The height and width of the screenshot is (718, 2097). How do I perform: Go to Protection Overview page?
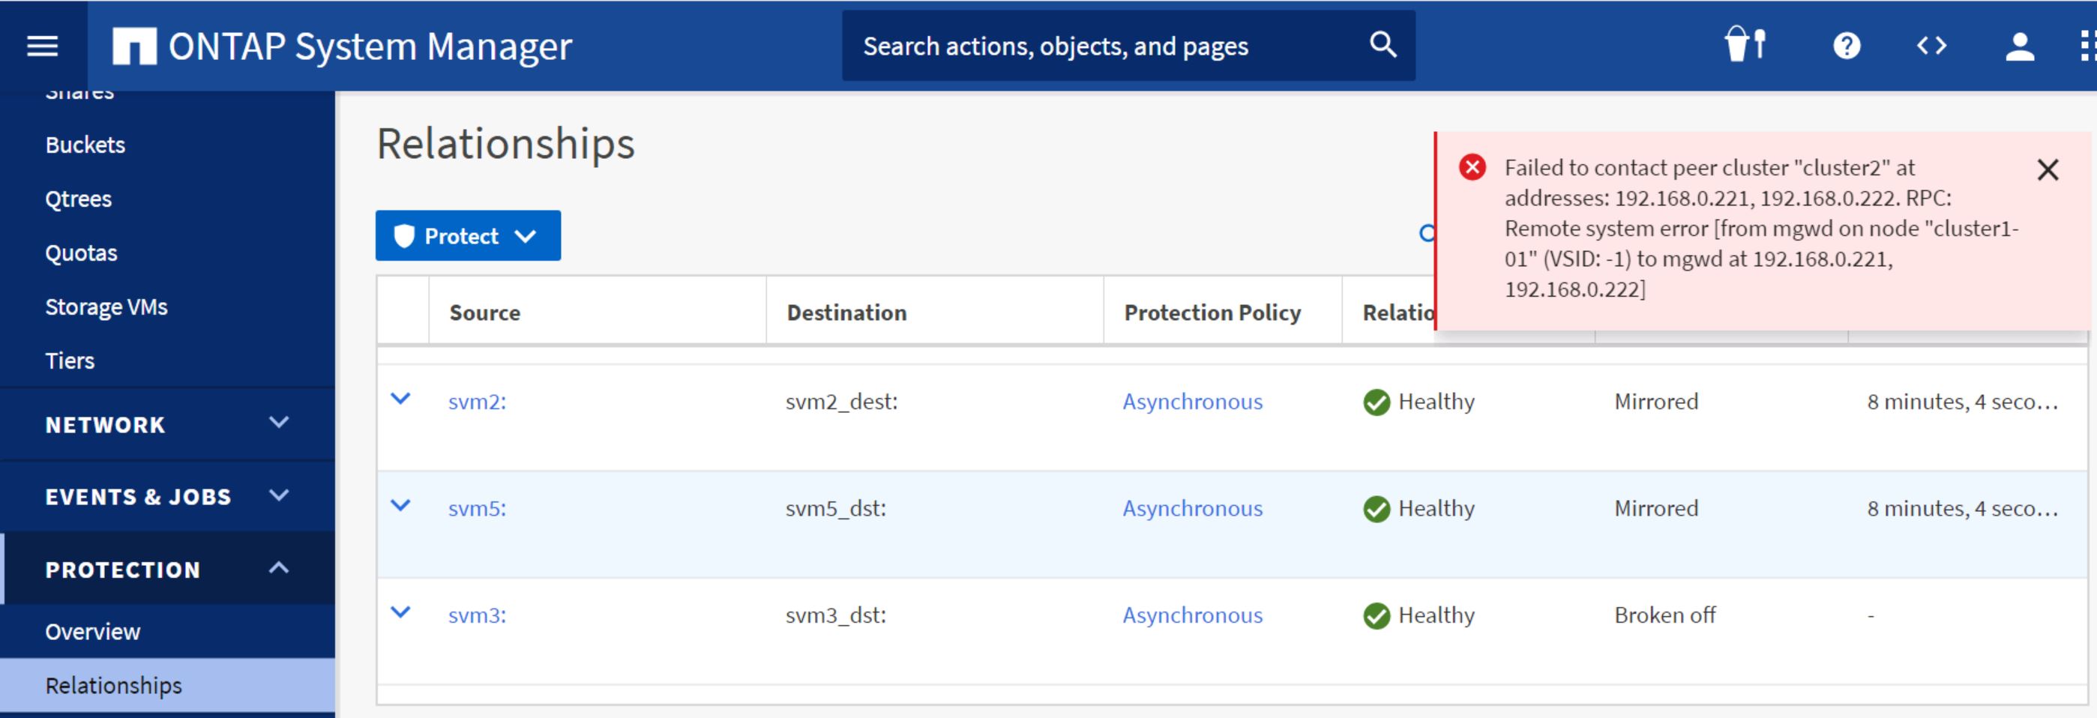coord(93,632)
